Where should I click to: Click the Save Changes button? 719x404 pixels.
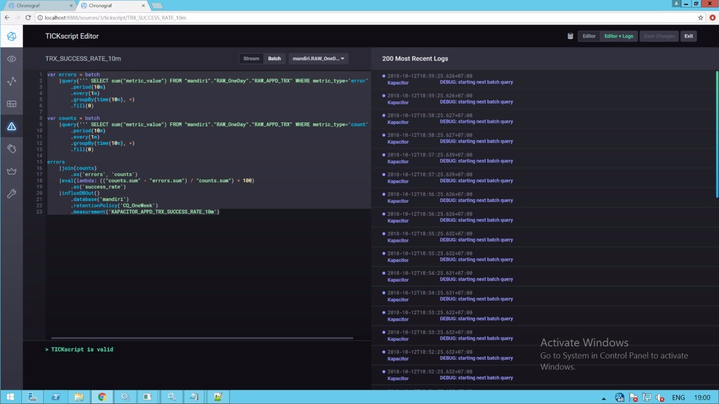point(659,36)
